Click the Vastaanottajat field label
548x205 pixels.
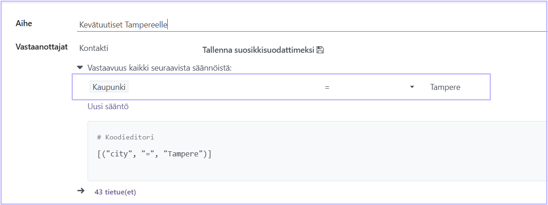click(42, 47)
